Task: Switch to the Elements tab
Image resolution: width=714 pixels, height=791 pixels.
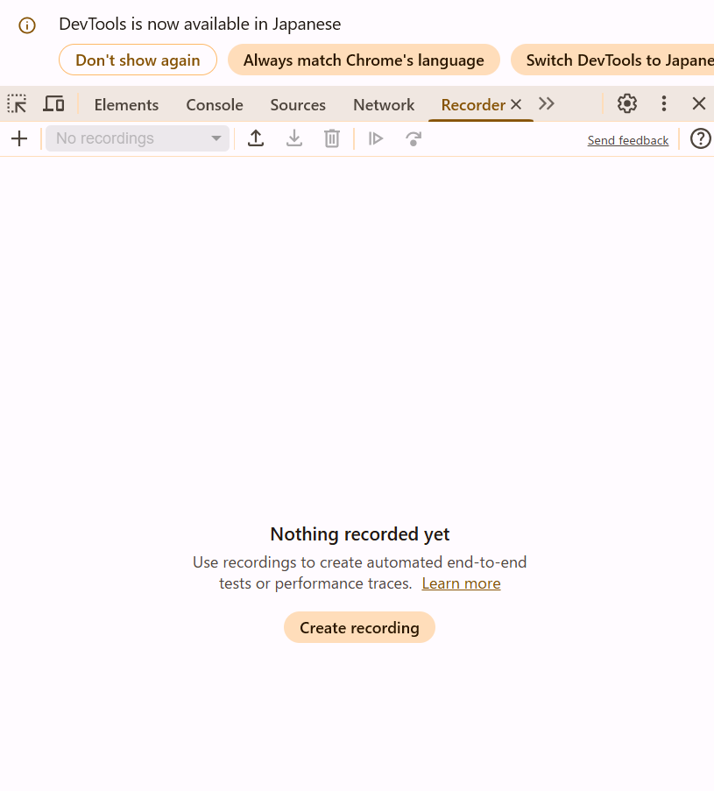Action: coord(126,105)
